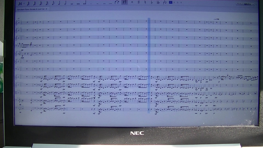Select the 64th note duration

click(x=35, y=3)
